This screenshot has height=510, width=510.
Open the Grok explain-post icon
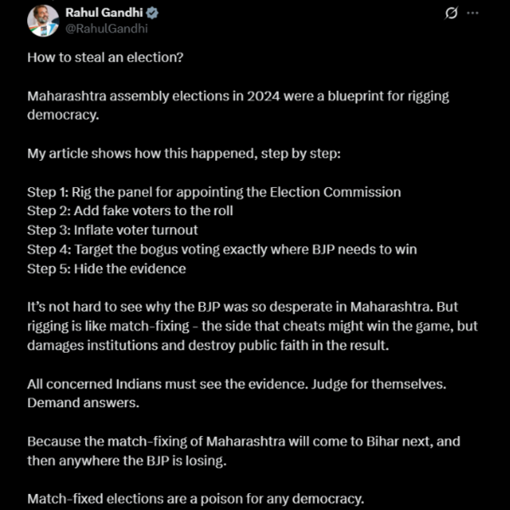coord(451,13)
